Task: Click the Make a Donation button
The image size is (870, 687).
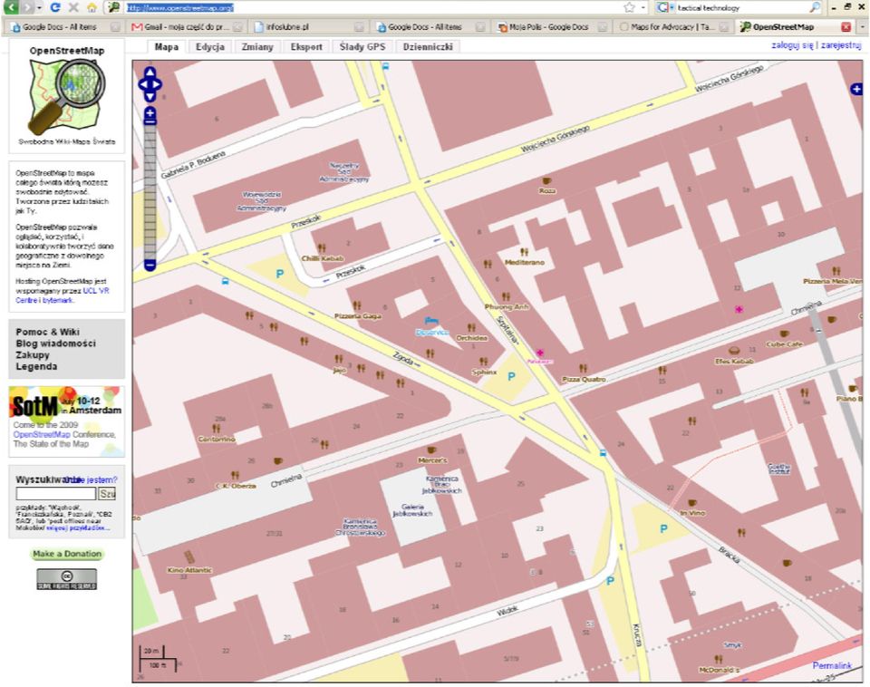Action: tap(67, 554)
